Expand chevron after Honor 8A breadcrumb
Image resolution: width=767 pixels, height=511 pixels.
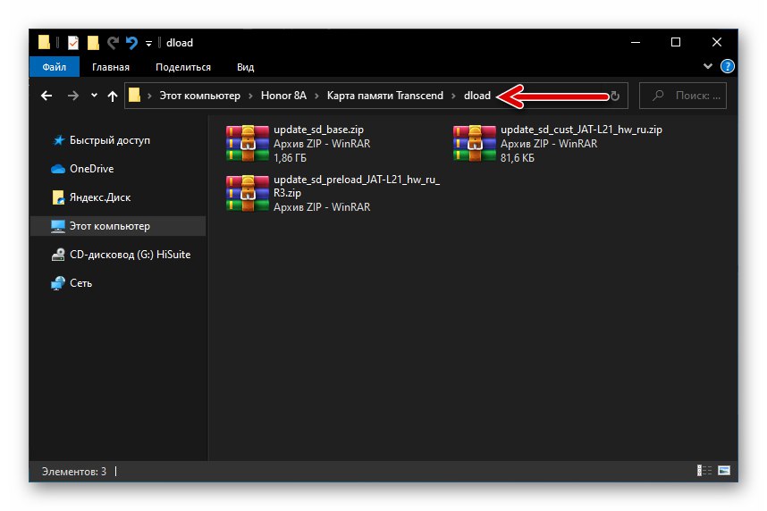click(316, 96)
